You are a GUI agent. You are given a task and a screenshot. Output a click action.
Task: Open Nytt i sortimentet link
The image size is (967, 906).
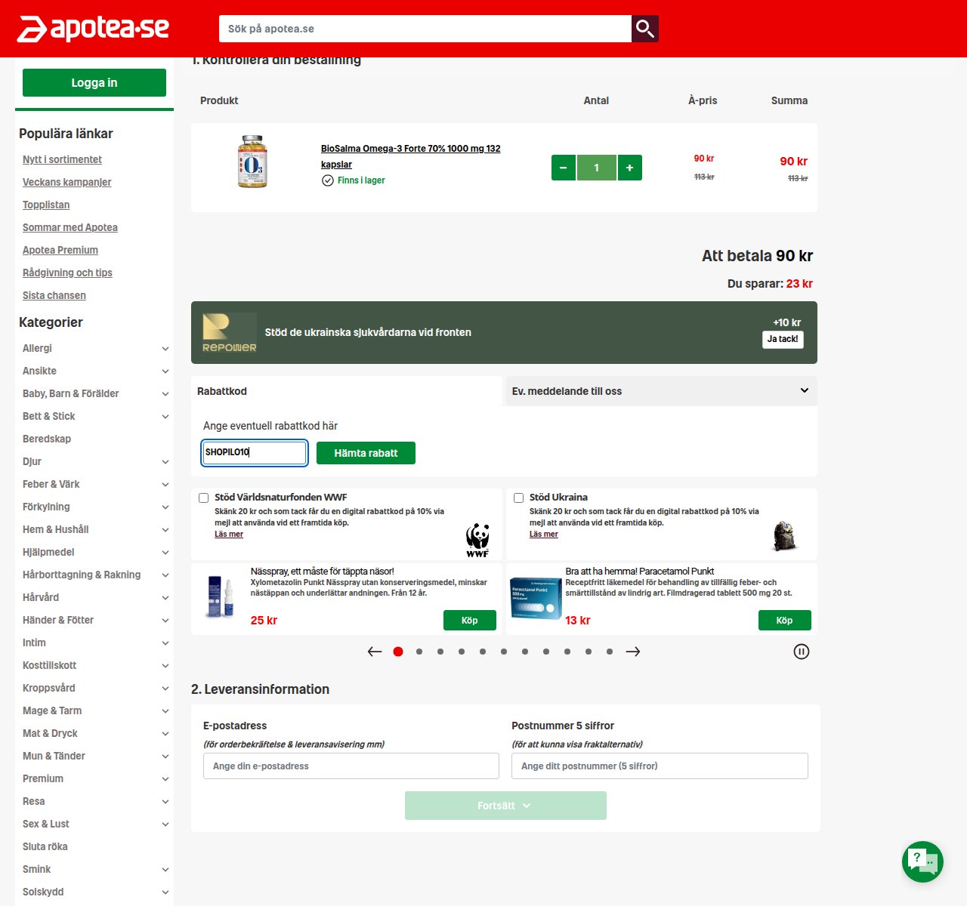point(62,159)
